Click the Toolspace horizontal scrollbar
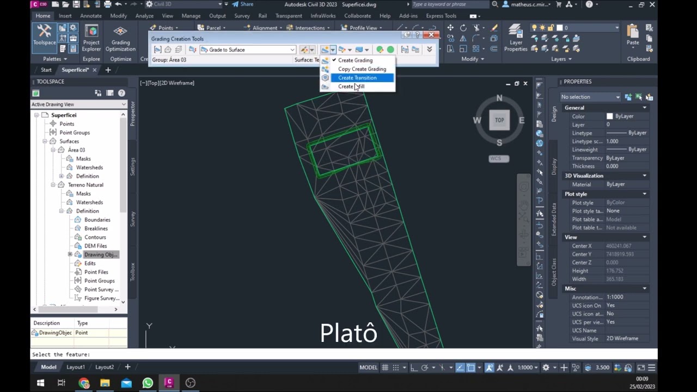This screenshot has height=392, width=697. 74,309
